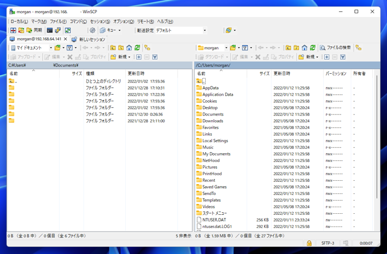Click local select-by-mask funnel icon
Screen dimensions: 387x254
155,57
